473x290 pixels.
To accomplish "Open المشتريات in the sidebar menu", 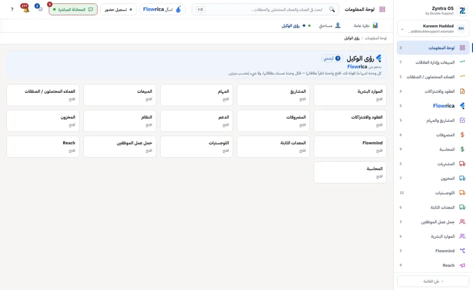I will point(433,164).
